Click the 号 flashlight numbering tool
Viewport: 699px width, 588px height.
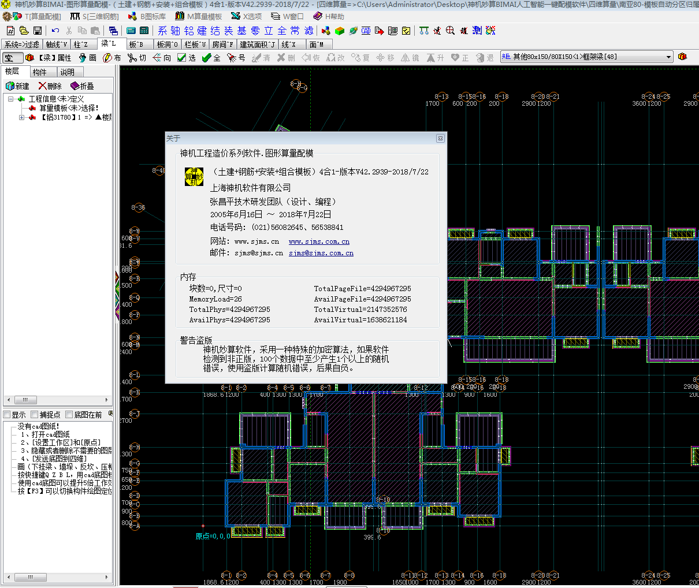(x=236, y=58)
